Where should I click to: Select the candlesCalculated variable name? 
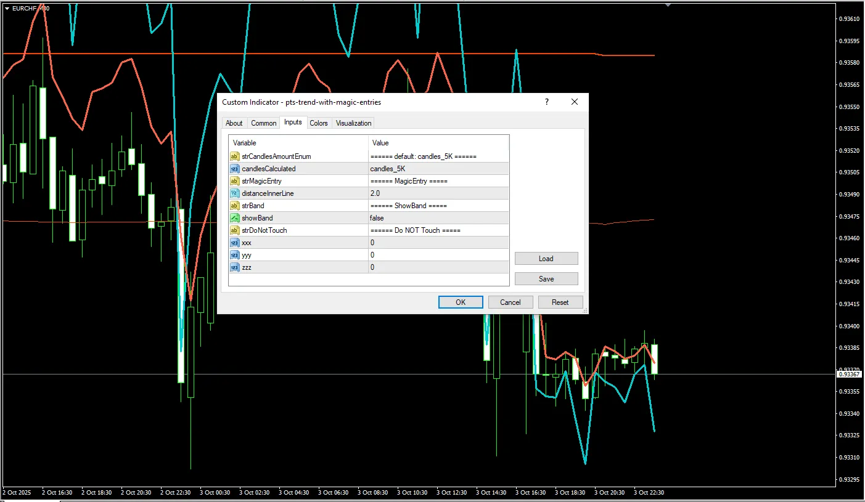(x=269, y=169)
